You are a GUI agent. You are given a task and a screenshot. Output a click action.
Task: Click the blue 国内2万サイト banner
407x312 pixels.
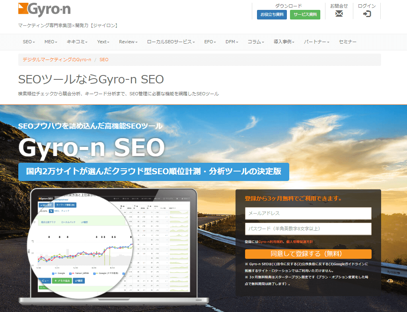tap(154, 171)
